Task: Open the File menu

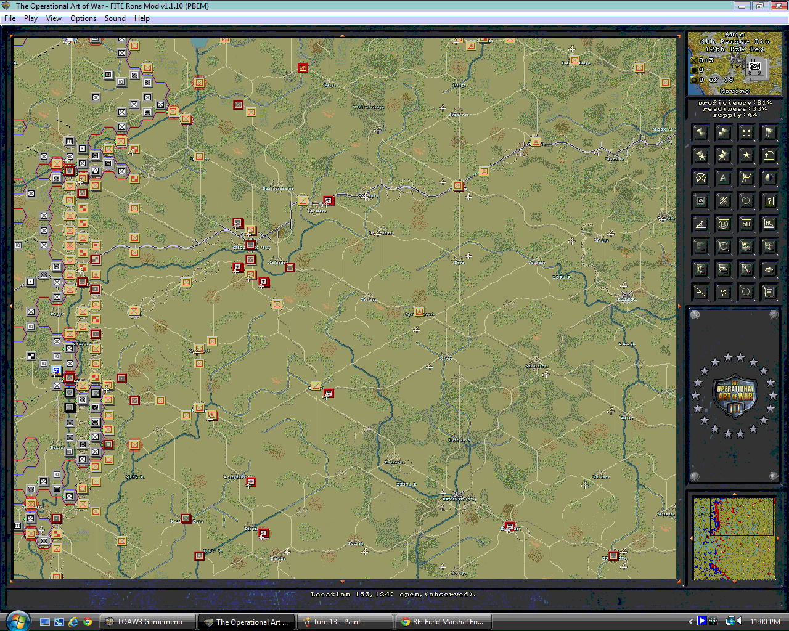Action: coord(10,18)
